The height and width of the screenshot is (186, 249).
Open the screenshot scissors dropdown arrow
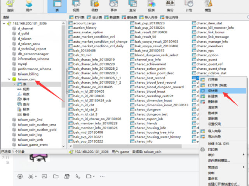36,176
